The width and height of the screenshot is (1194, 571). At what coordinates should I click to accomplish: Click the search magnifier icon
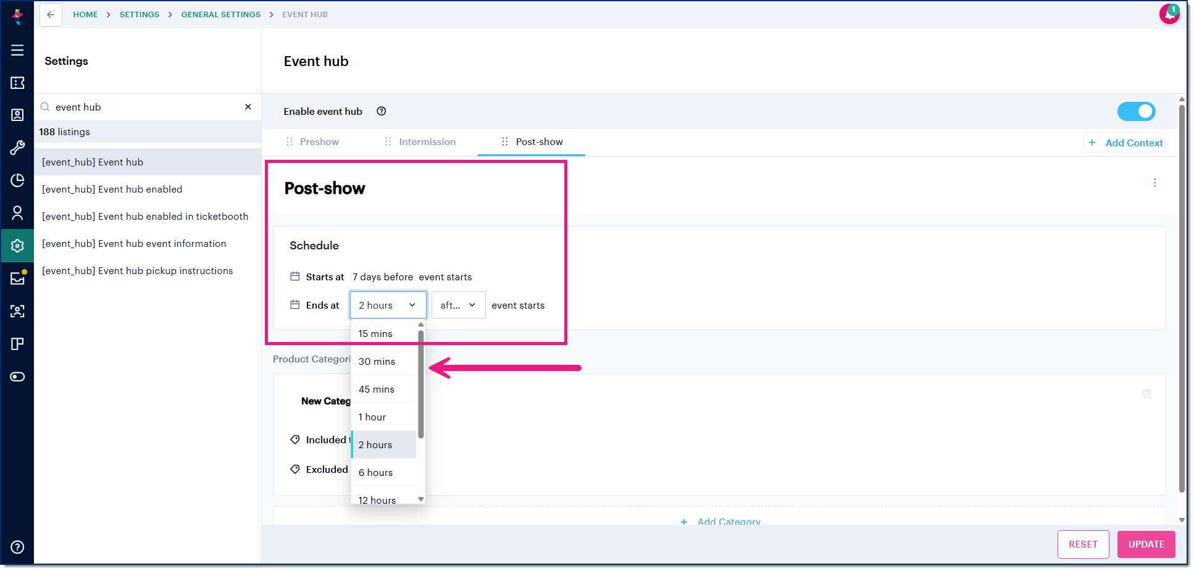[45, 107]
